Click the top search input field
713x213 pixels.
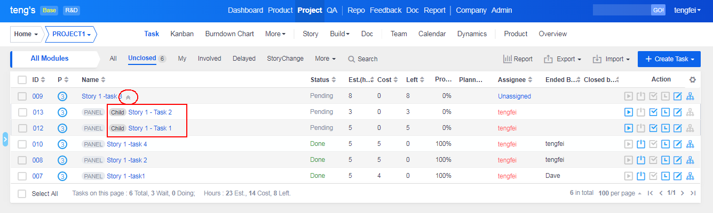621,10
